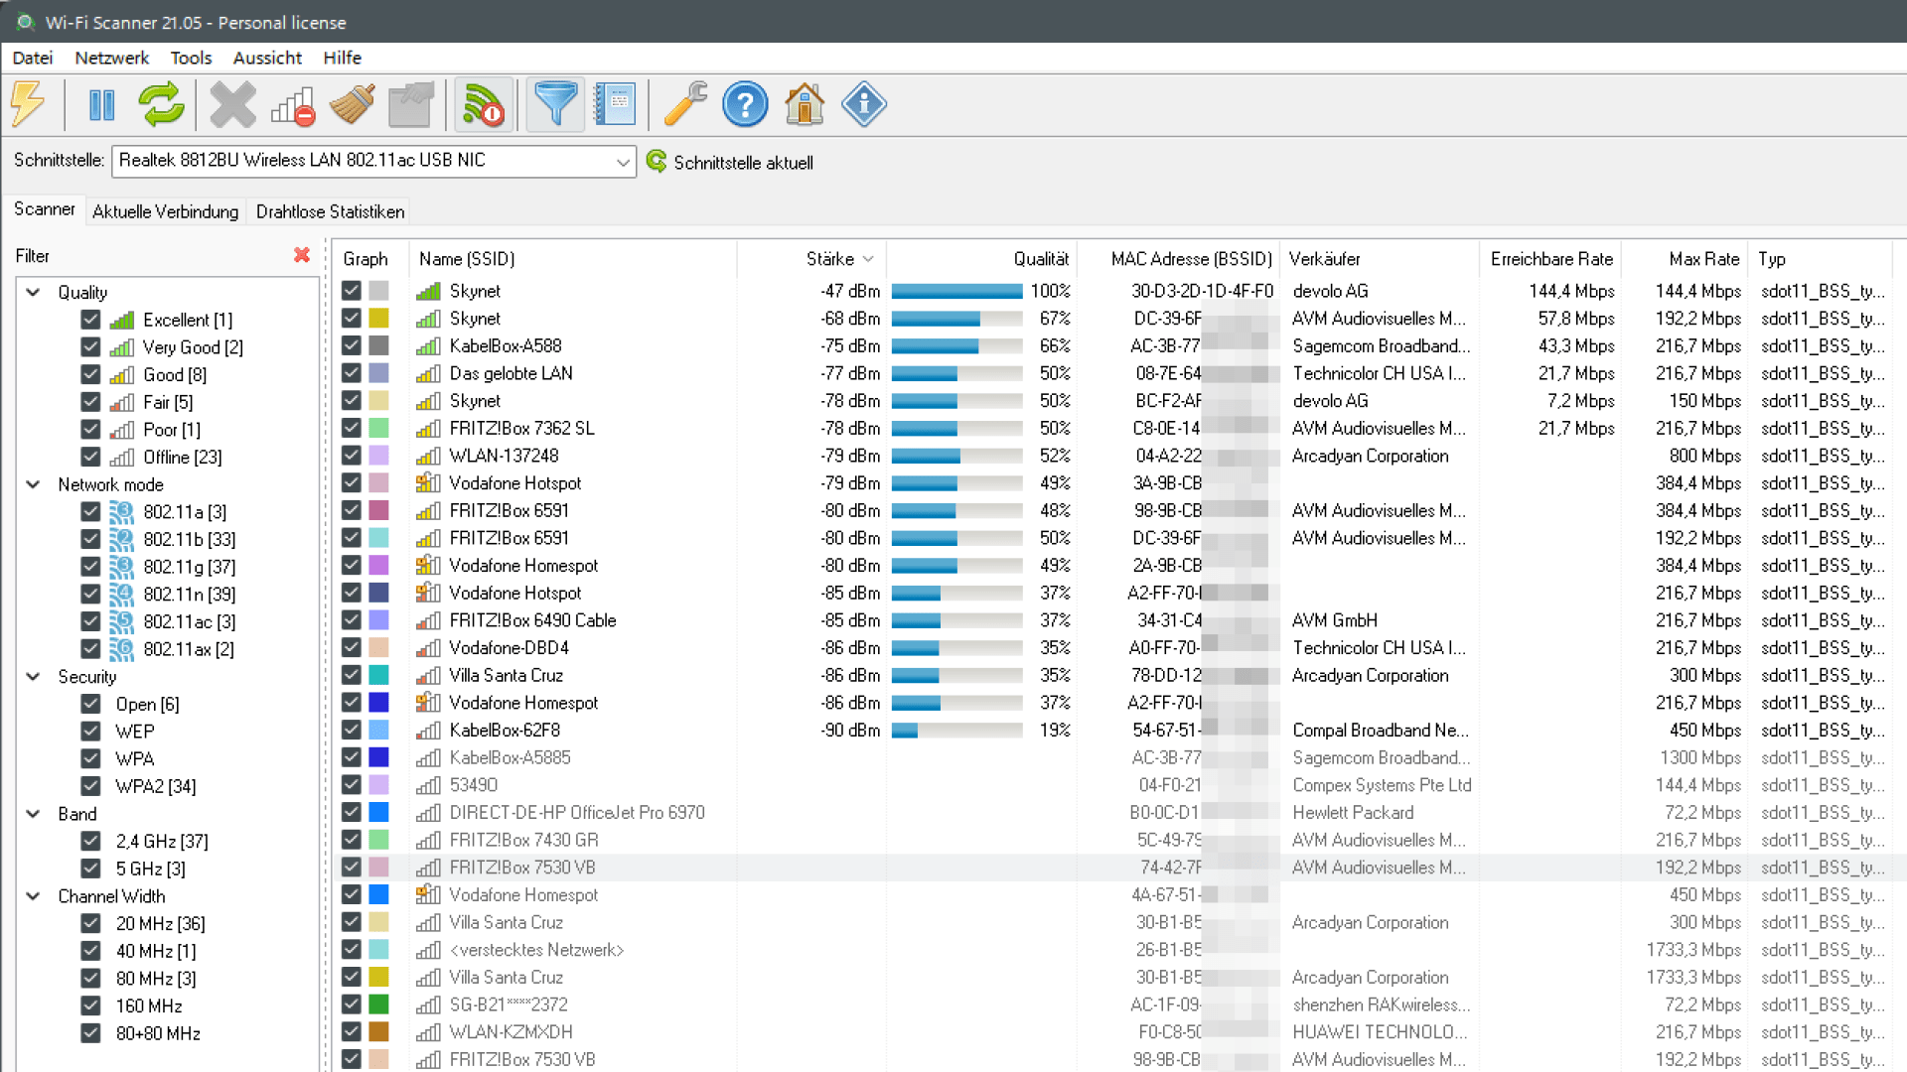The image size is (1907, 1072).
Task: Uncheck the Offline [23] filter checkbox
Action: coord(90,457)
